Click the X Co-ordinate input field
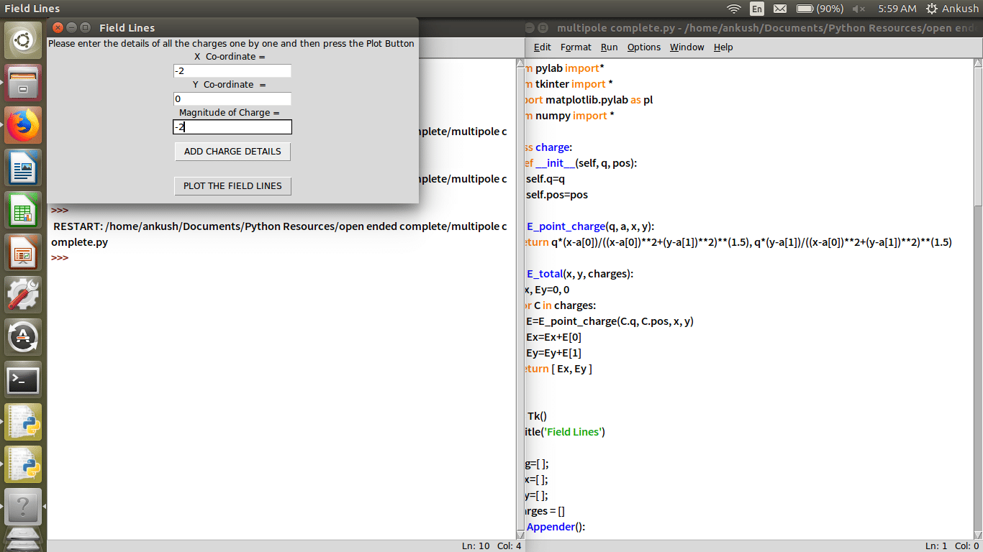This screenshot has width=983, height=552. click(232, 70)
